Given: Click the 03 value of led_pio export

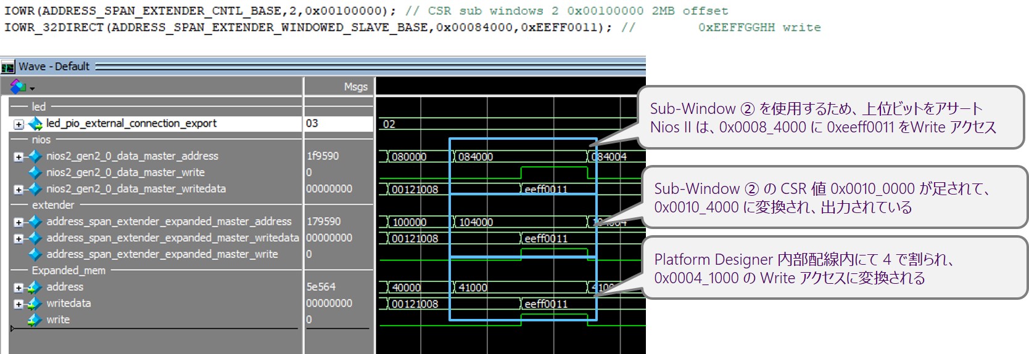Looking at the screenshot, I should pyautogui.click(x=312, y=123).
